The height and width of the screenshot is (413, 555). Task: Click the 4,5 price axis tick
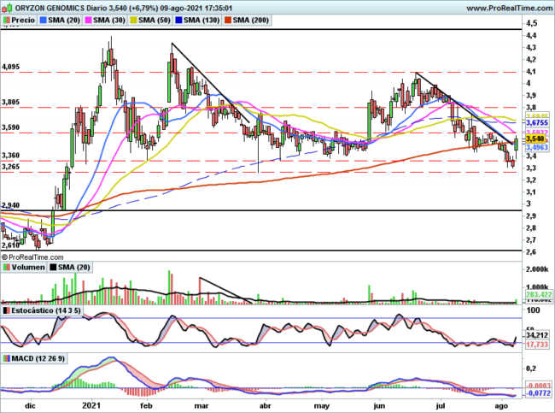pyautogui.click(x=532, y=23)
